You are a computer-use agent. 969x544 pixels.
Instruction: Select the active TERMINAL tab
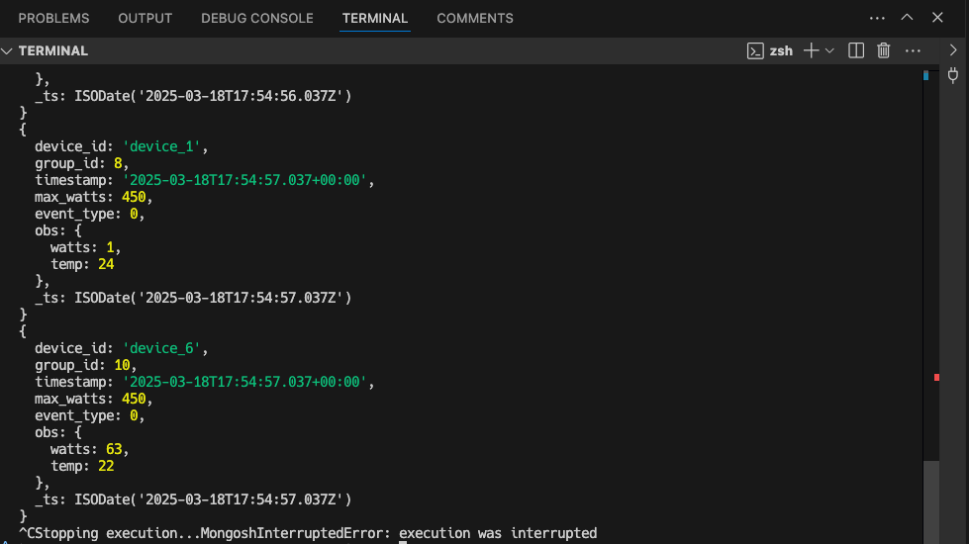tap(374, 18)
